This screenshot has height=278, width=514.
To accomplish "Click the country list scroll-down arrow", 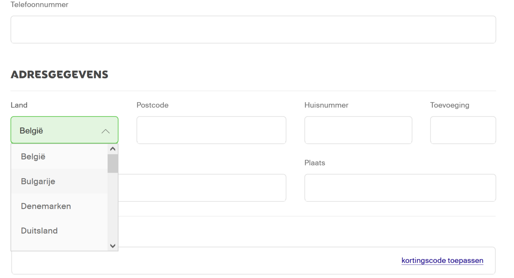I will 113,246.
